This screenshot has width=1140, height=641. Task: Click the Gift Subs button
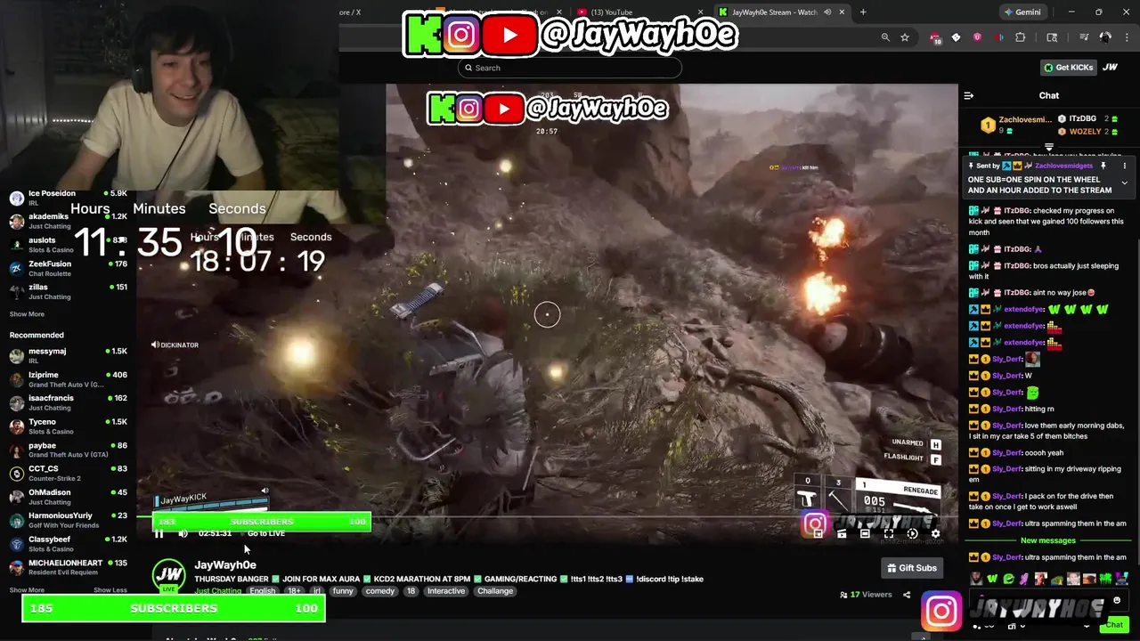coord(912,568)
